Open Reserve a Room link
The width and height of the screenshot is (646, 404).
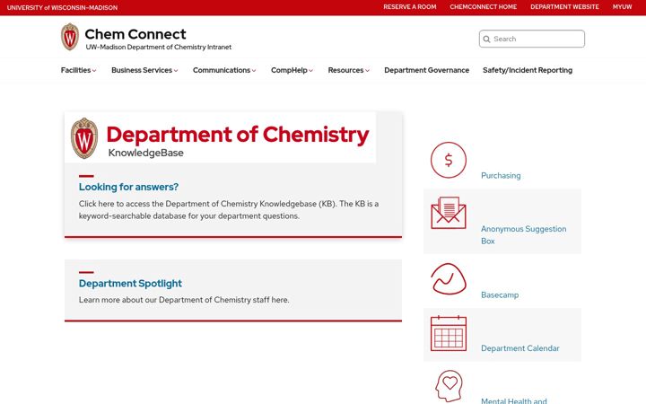[x=409, y=7]
